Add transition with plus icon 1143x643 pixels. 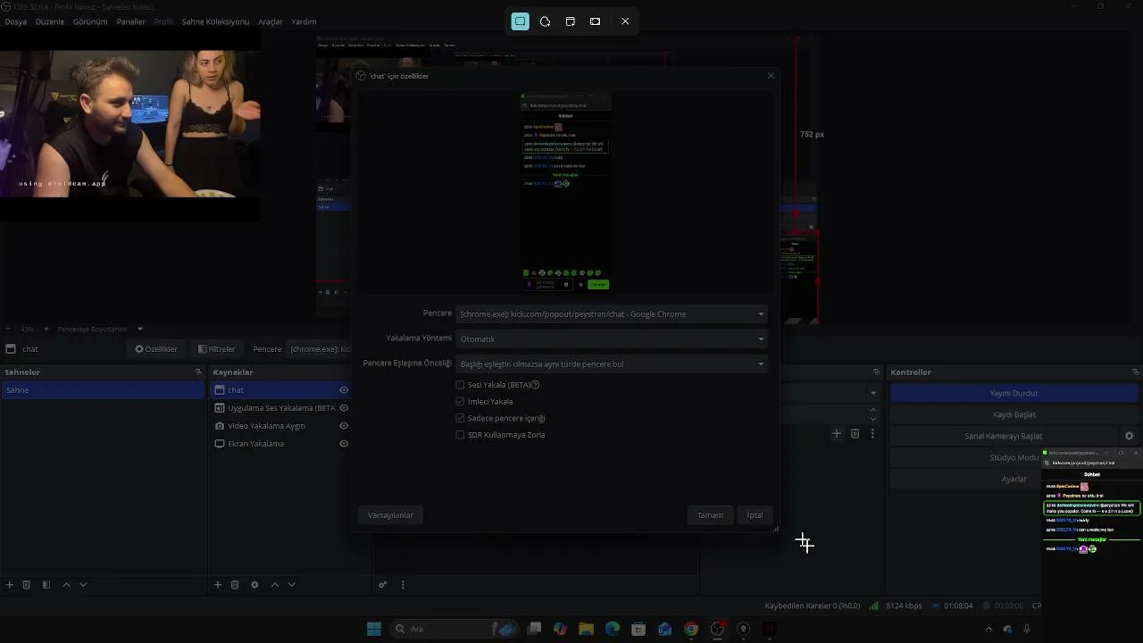pos(837,434)
